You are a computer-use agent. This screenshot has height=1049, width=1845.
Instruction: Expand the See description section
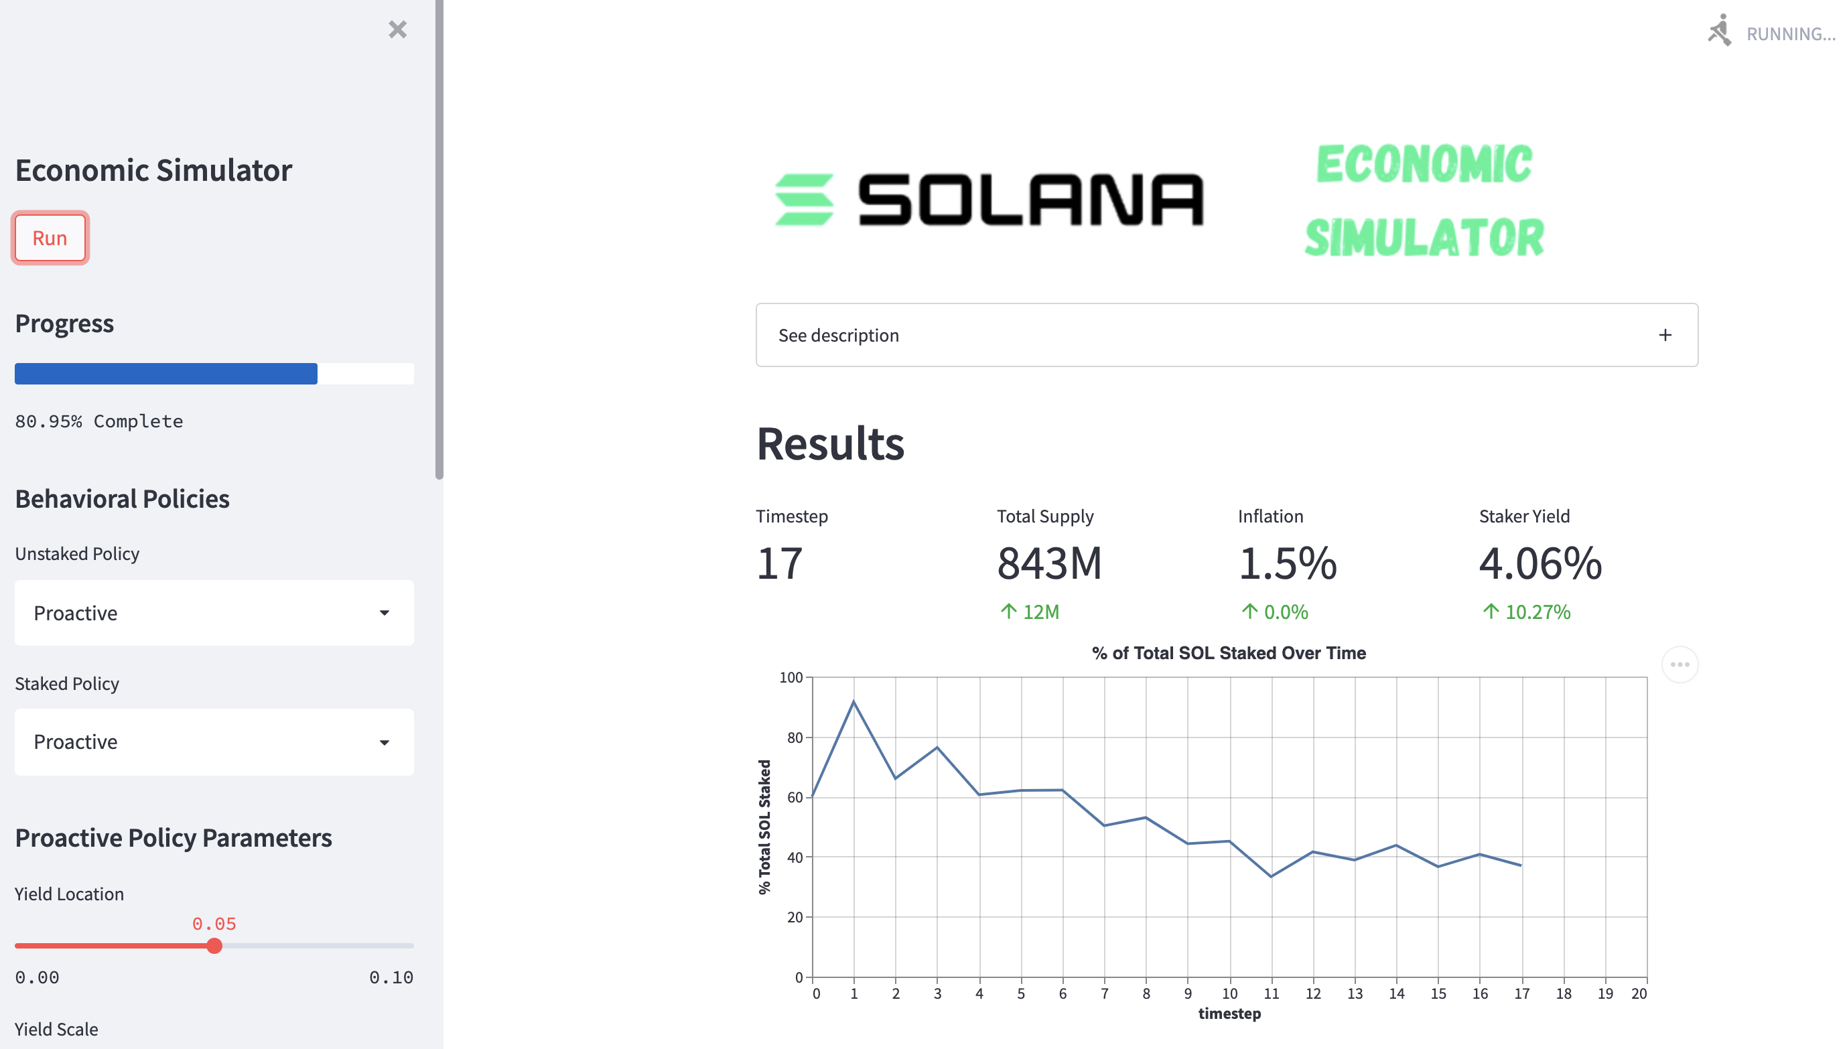[839, 335]
